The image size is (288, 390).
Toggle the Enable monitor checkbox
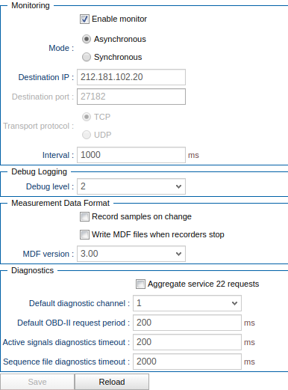tap(84, 19)
